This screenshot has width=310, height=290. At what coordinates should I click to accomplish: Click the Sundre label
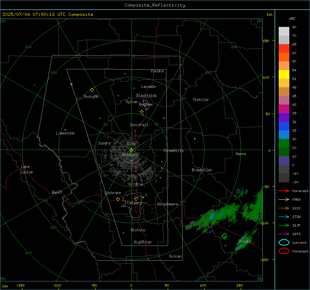coord(104,143)
